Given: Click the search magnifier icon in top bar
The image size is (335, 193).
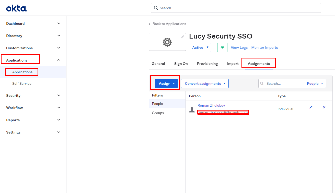Looking at the screenshot, I should point(156,8).
